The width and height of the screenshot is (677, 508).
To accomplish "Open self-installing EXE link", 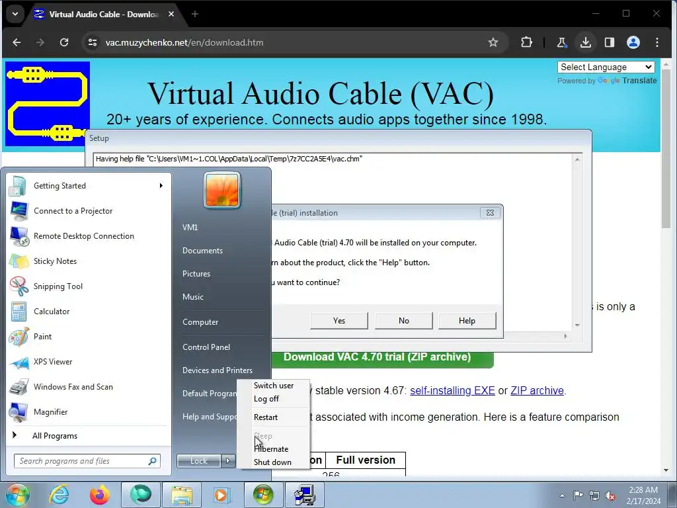I will (452, 390).
